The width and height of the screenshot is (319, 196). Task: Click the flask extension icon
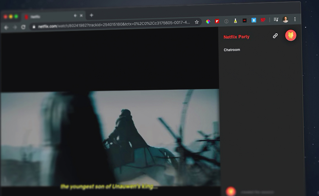(235, 21)
